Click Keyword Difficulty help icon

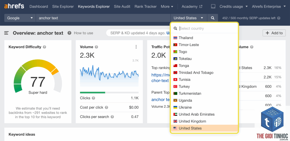[x=44, y=47]
